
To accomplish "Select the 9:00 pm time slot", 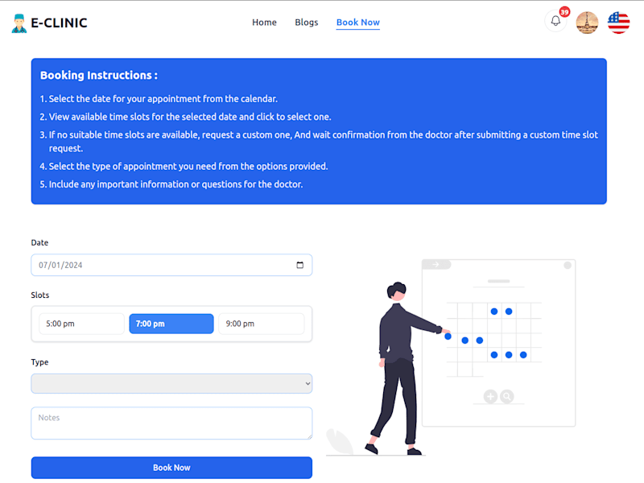I will click(x=261, y=324).
